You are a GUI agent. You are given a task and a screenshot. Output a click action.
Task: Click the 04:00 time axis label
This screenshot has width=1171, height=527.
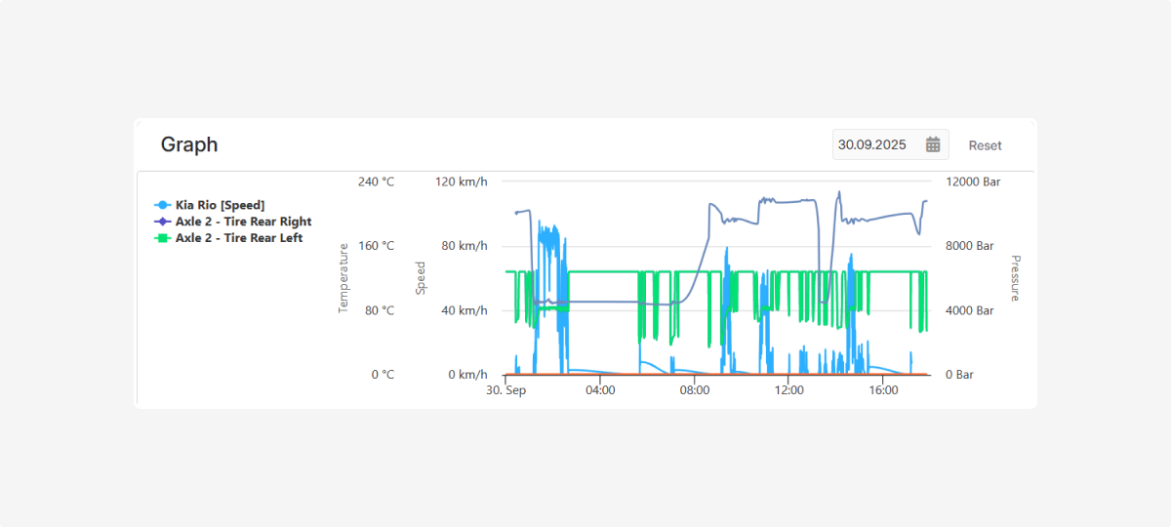pyautogui.click(x=599, y=390)
